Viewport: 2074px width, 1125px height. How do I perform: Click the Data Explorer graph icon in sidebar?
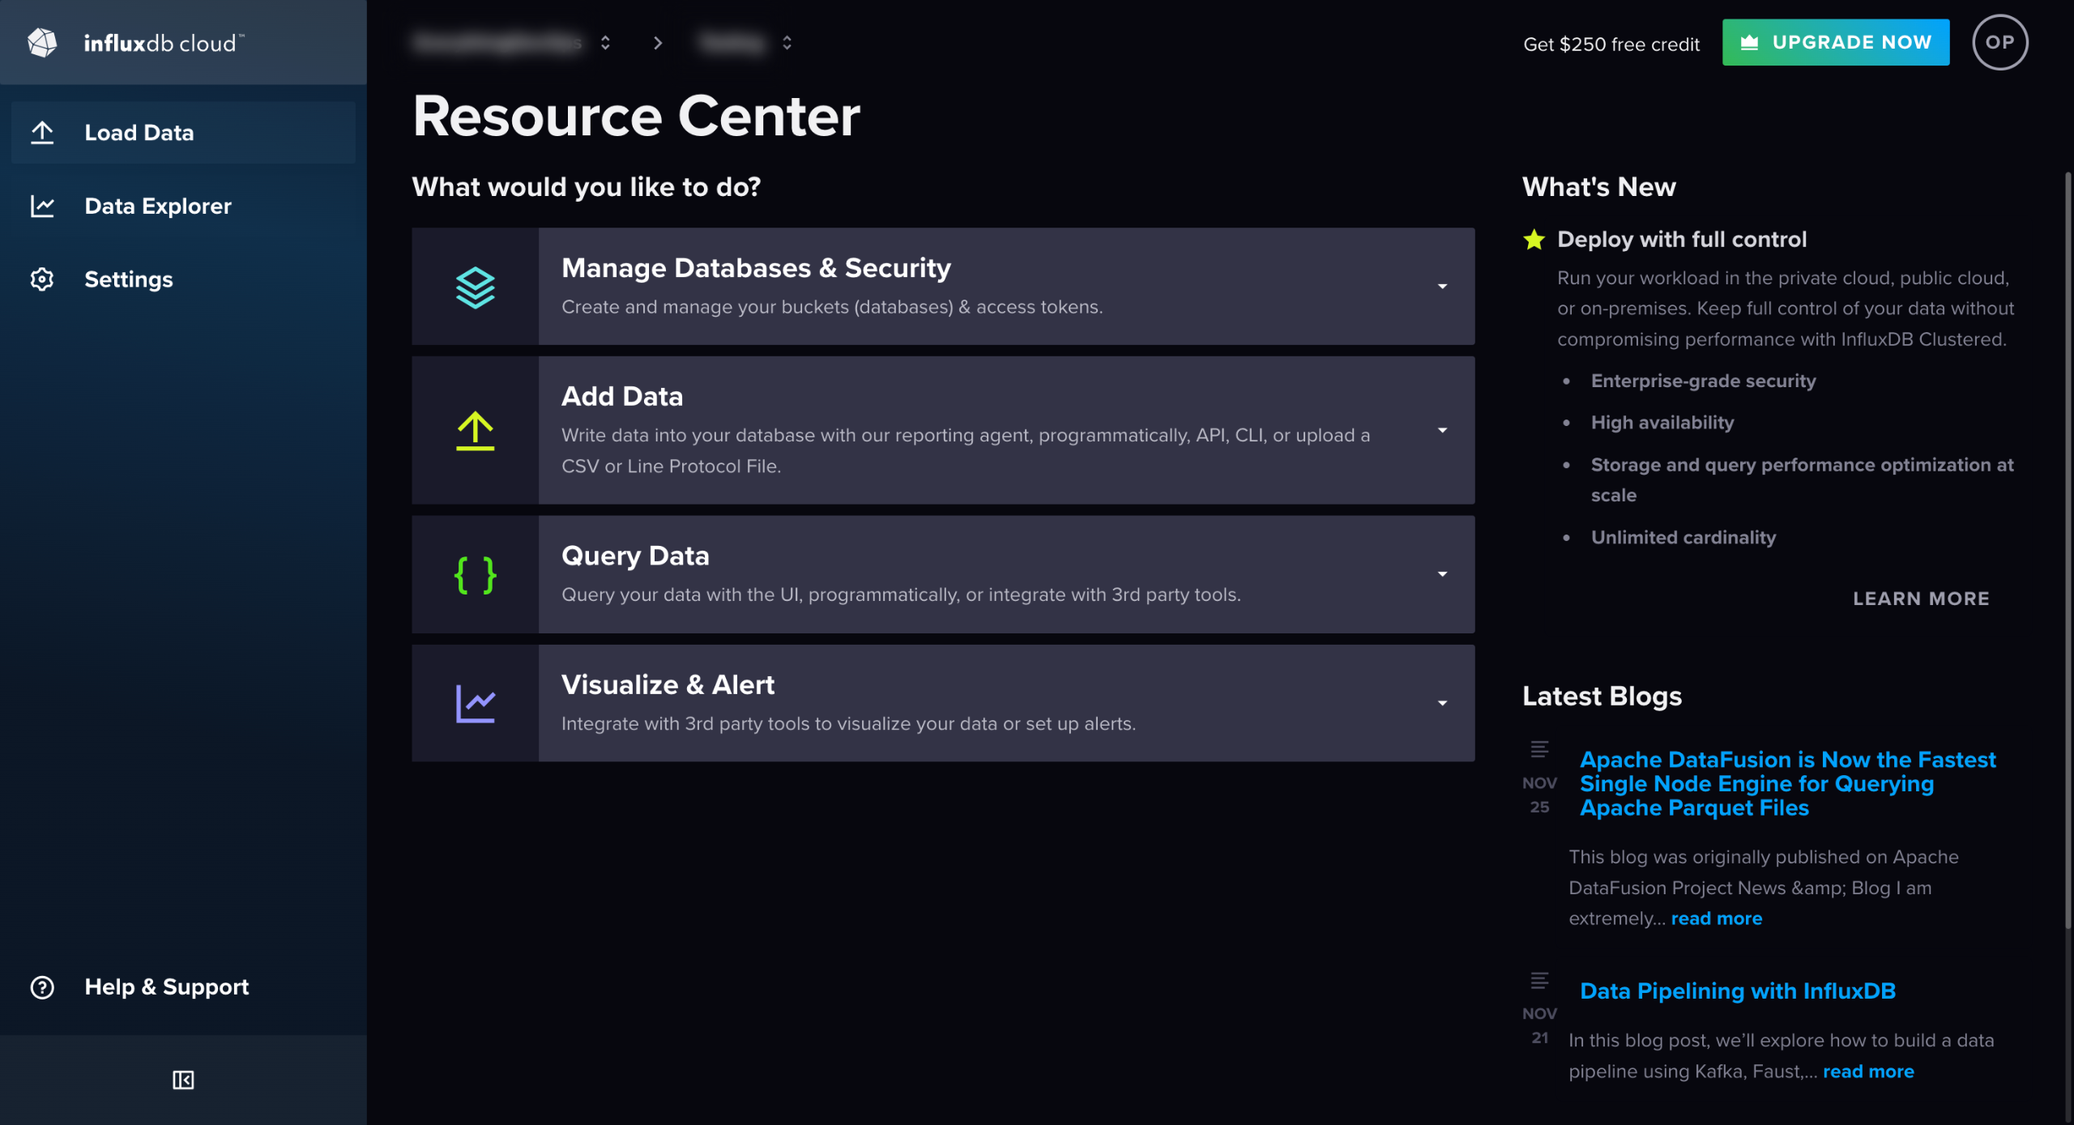(x=42, y=206)
